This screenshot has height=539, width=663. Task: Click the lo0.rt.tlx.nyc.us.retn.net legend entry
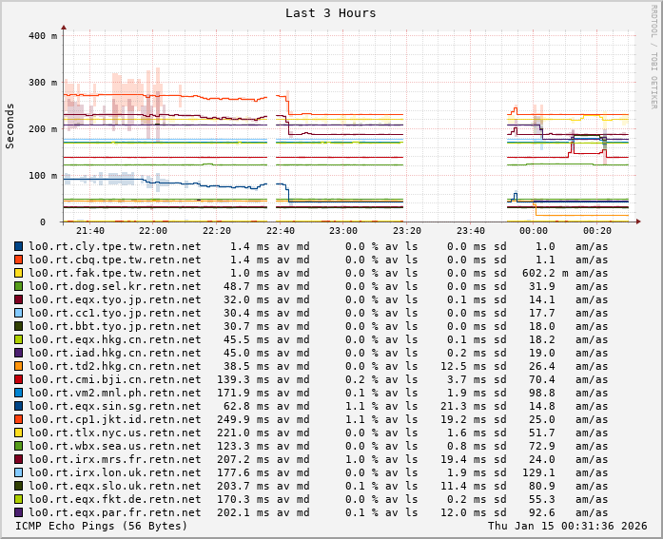pyautogui.click(x=114, y=433)
